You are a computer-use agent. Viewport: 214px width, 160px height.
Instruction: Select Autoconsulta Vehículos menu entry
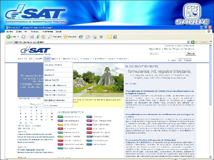click(x=58, y=90)
